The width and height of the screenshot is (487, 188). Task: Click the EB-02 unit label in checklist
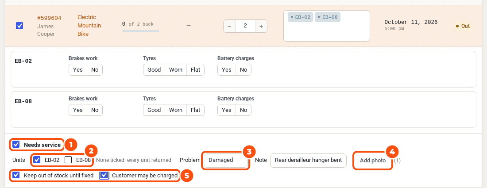click(23, 61)
